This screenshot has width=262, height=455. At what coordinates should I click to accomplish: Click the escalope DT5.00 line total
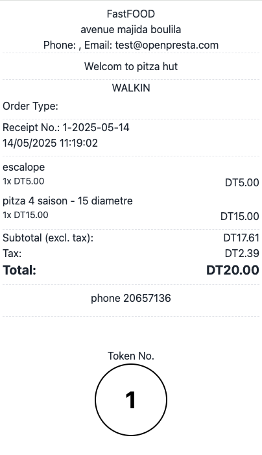click(242, 182)
